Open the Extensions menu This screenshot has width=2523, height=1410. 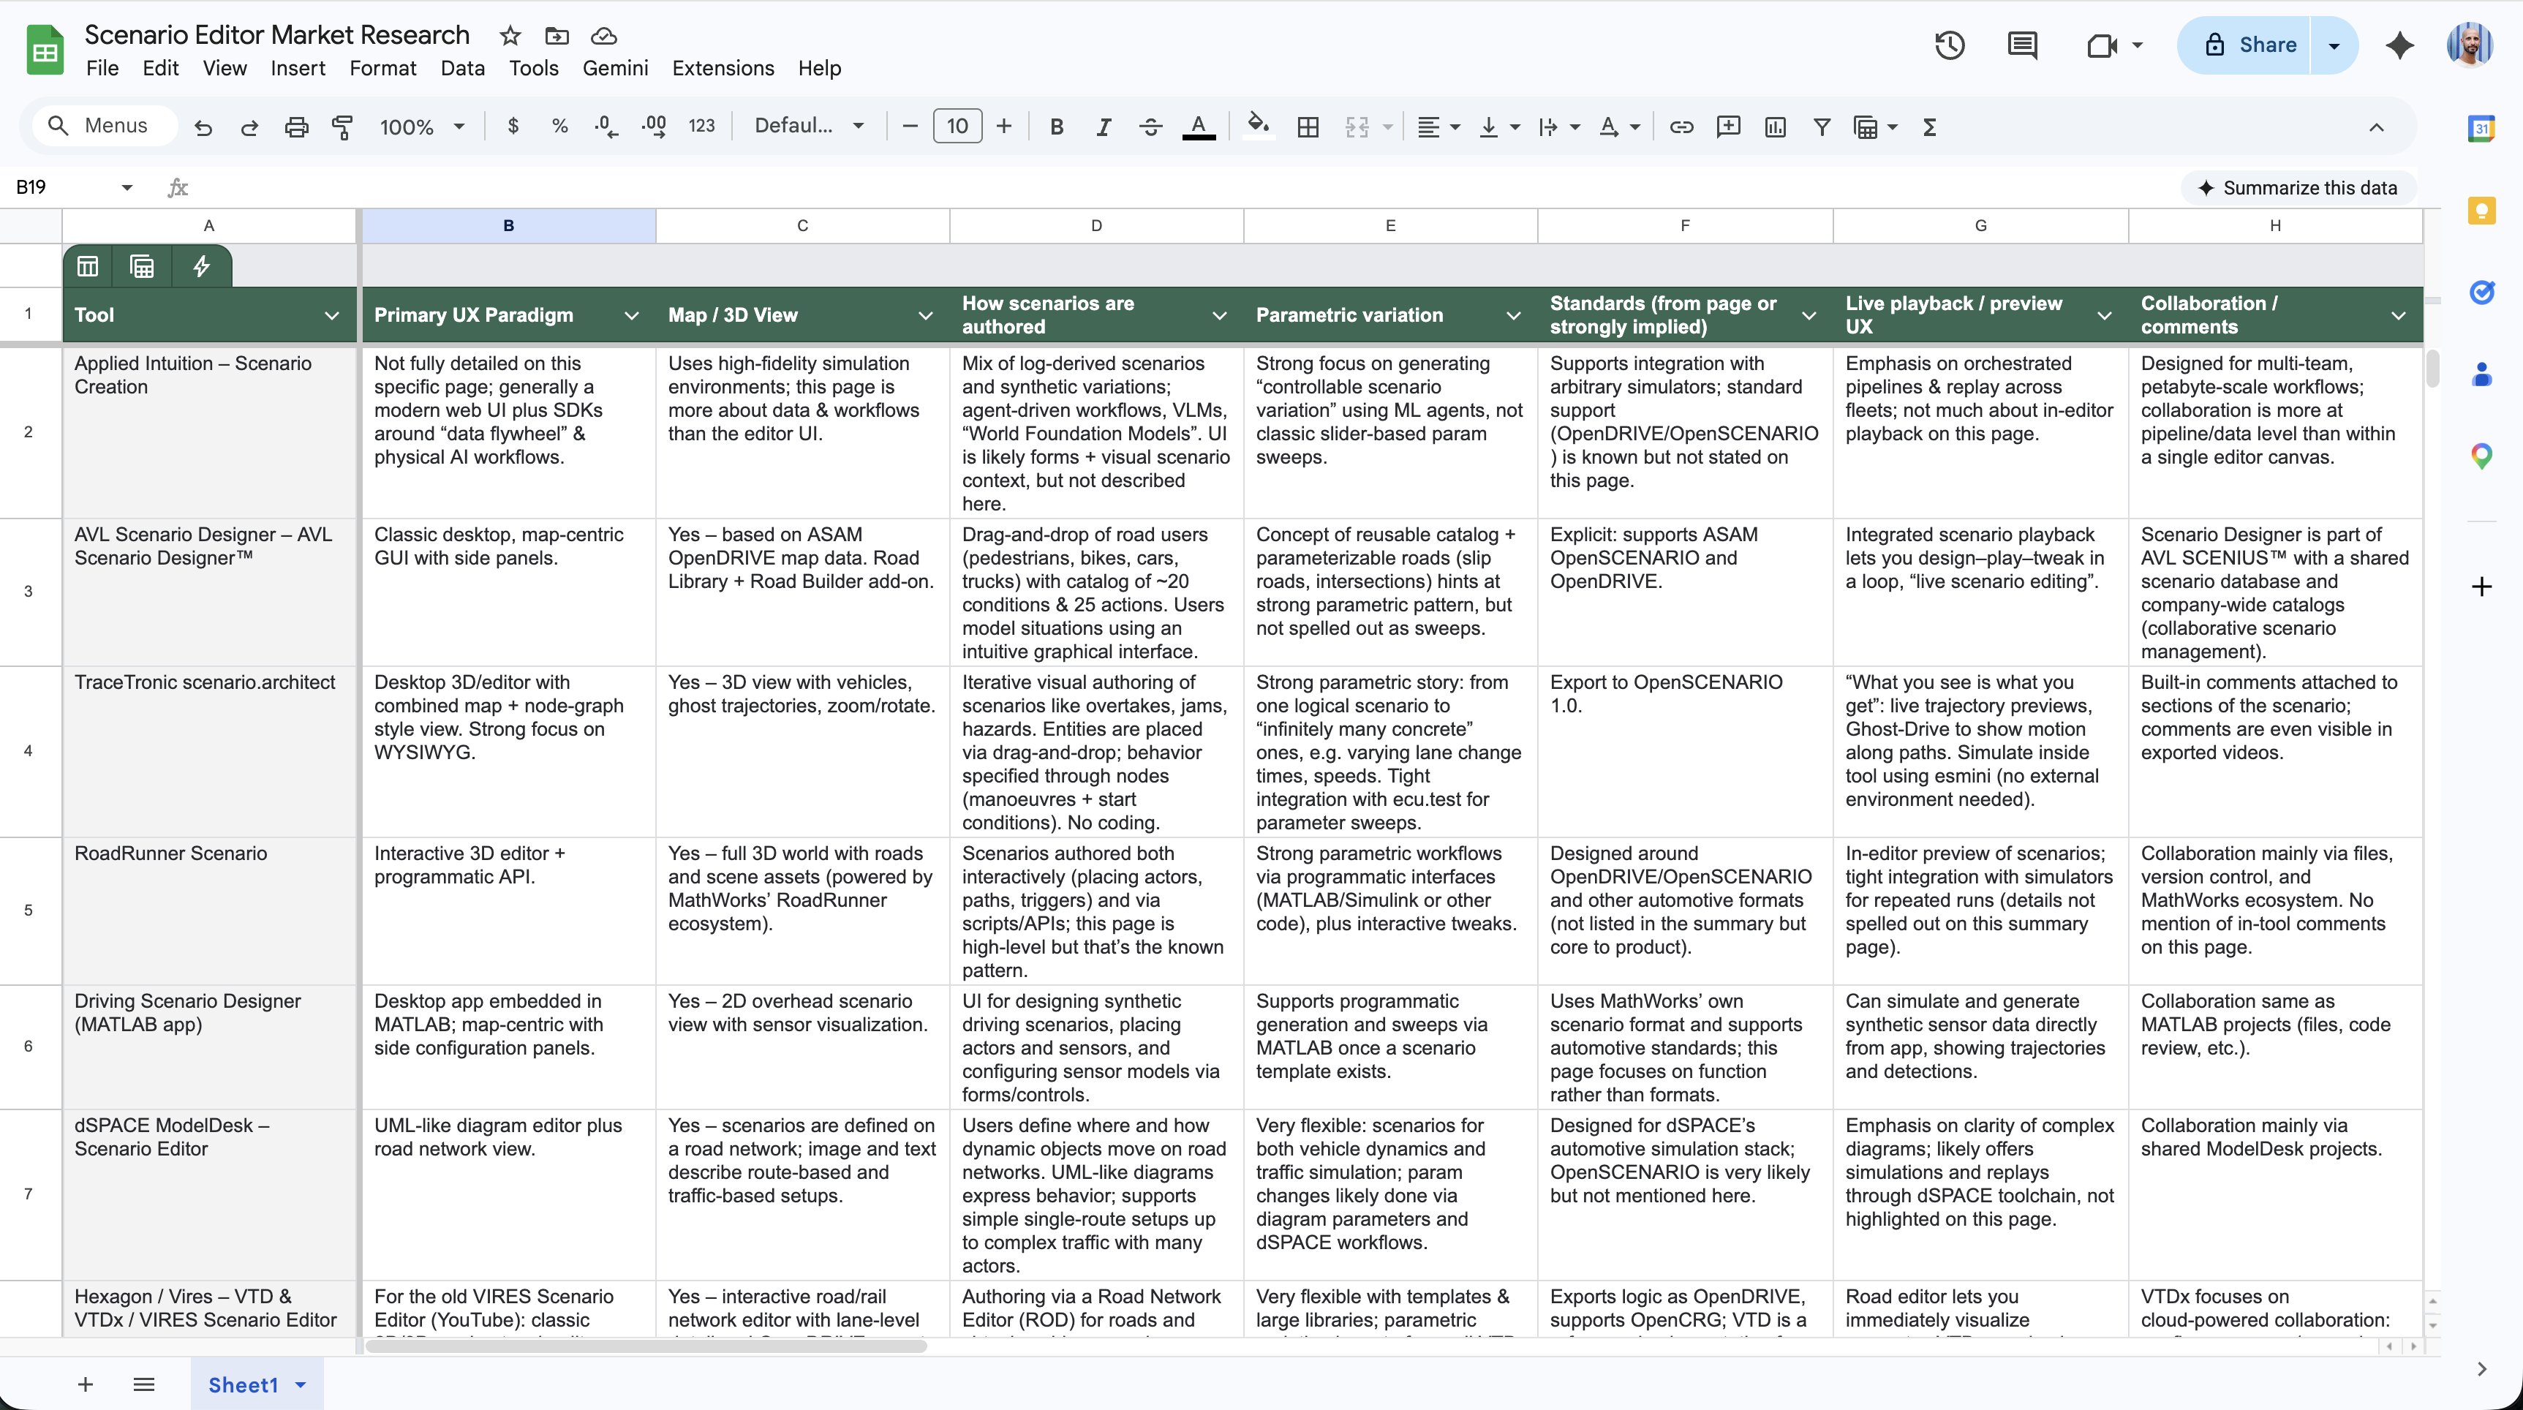click(x=723, y=69)
